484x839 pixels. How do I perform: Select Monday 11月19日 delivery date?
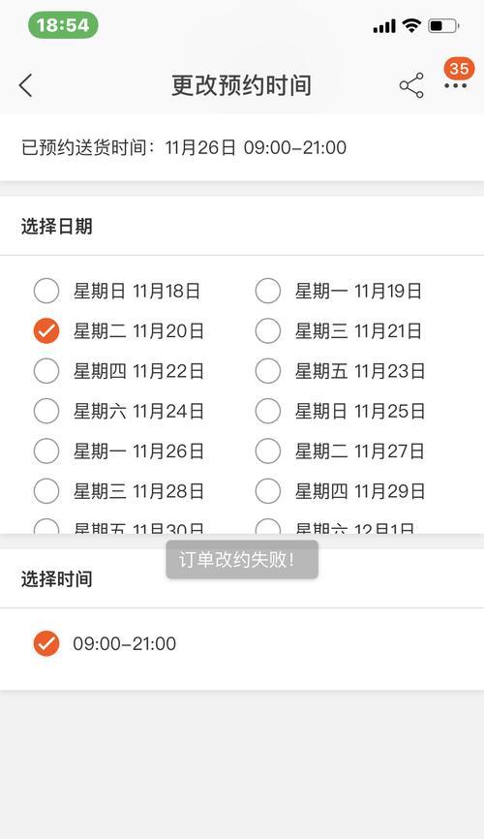click(x=268, y=291)
